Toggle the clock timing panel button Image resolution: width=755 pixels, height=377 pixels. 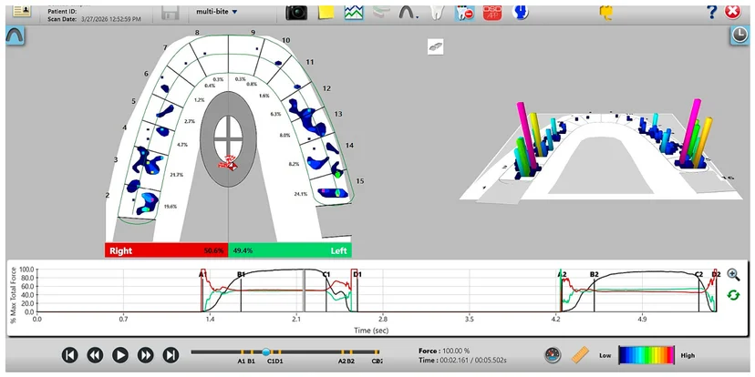[x=739, y=36]
